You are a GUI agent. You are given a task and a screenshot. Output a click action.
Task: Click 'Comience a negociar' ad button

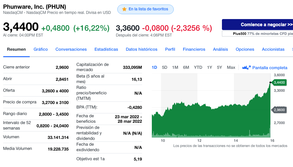coord(257,25)
